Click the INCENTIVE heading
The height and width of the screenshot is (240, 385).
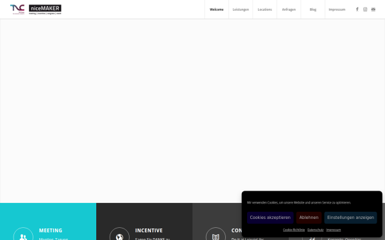click(149, 230)
